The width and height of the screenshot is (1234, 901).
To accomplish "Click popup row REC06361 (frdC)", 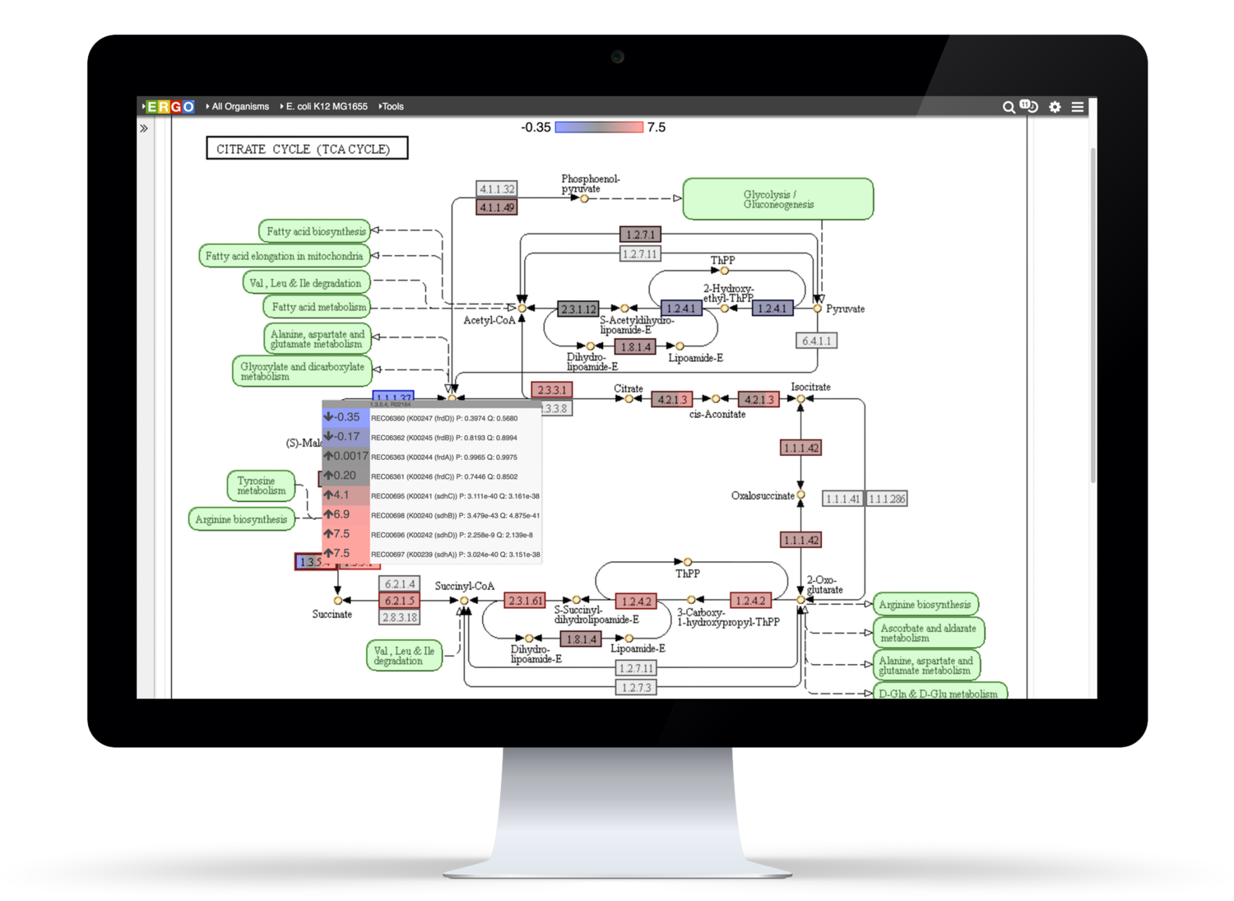I will pyautogui.click(x=432, y=476).
